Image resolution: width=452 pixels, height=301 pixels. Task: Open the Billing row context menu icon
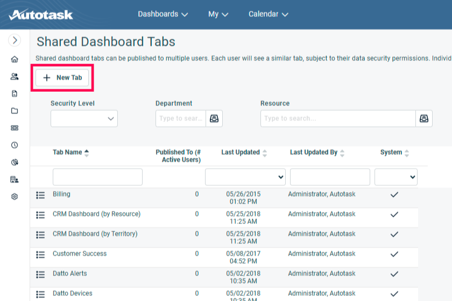click(x=40, y=195)
